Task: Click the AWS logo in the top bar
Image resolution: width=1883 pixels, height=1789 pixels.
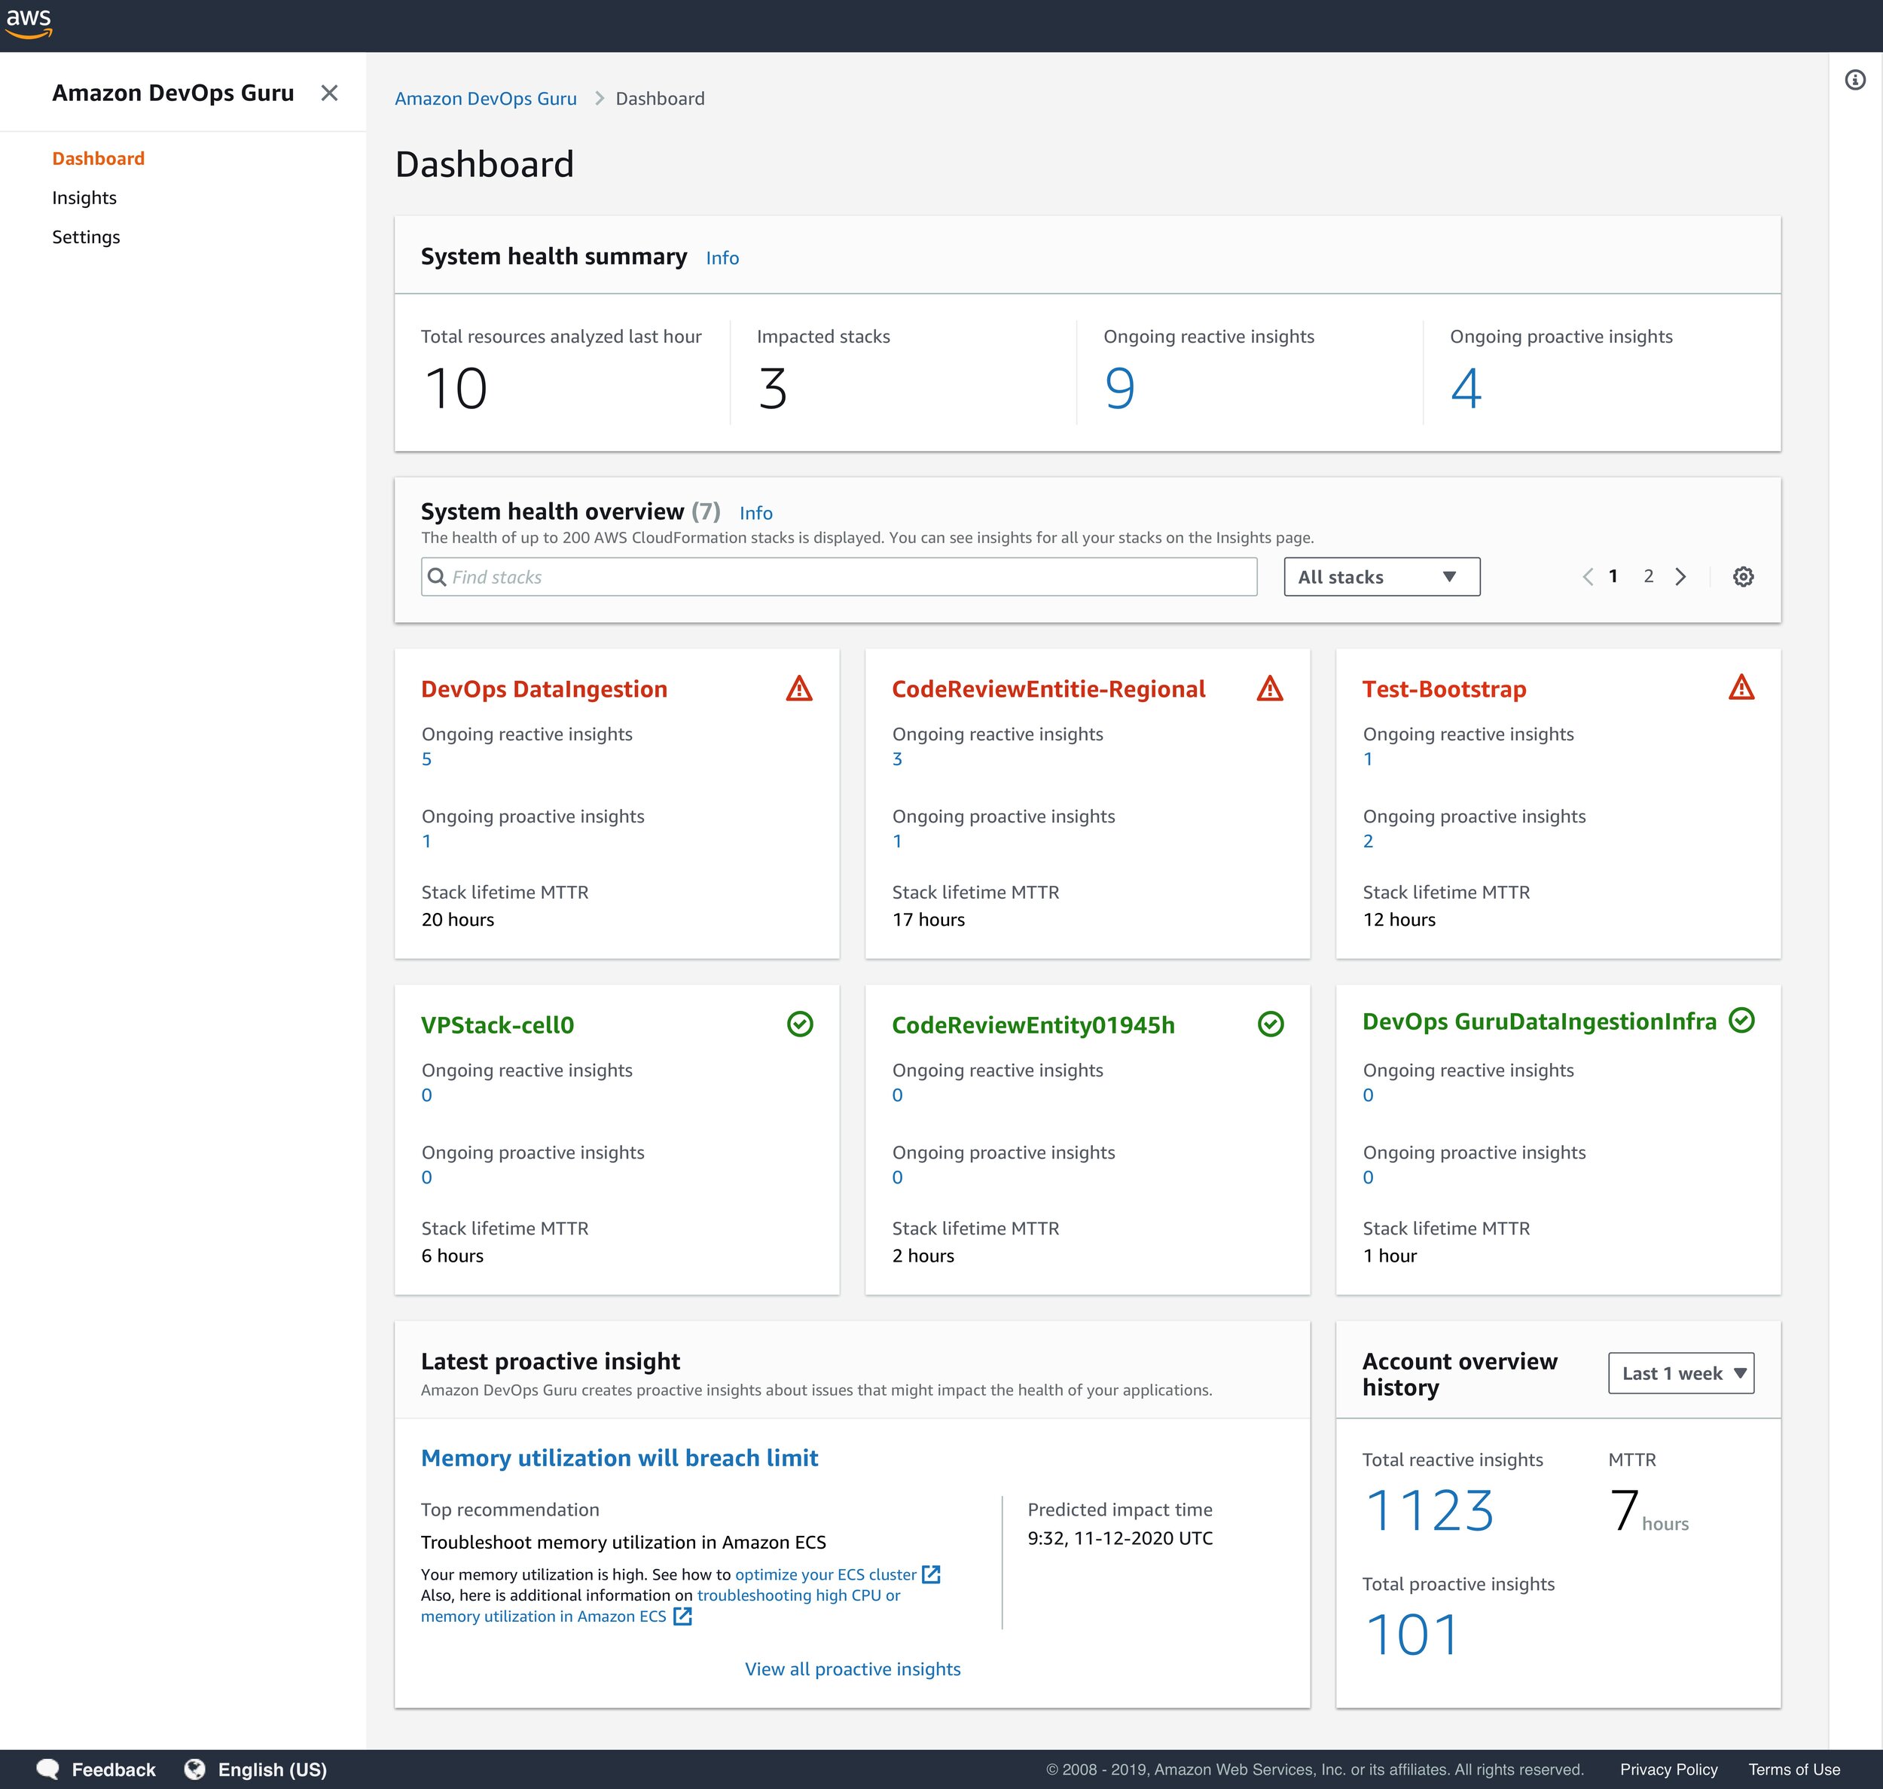Action: 29,23
